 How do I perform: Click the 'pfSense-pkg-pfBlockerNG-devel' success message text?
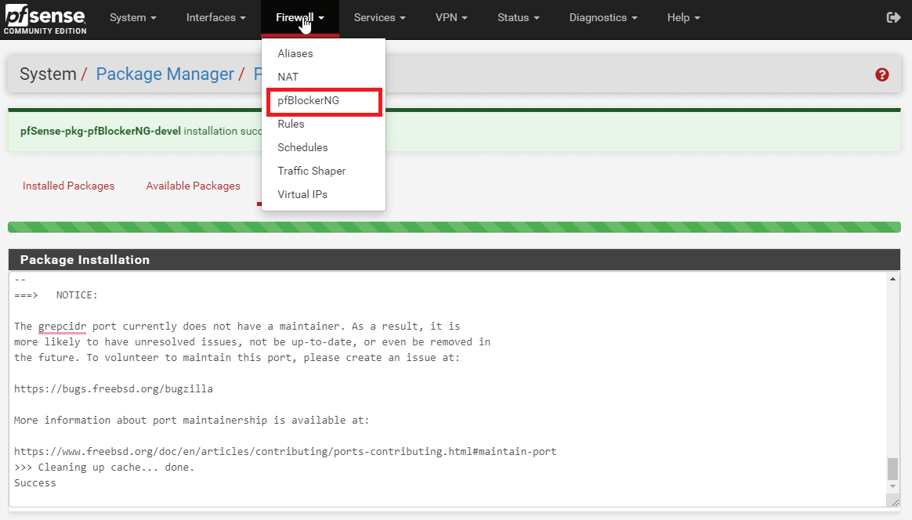[100, 131]
